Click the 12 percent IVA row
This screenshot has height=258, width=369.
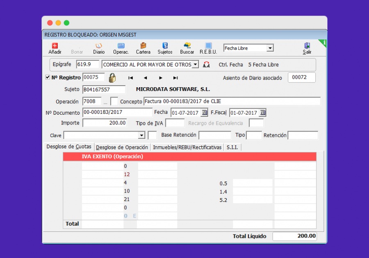(x=189, y=174)
